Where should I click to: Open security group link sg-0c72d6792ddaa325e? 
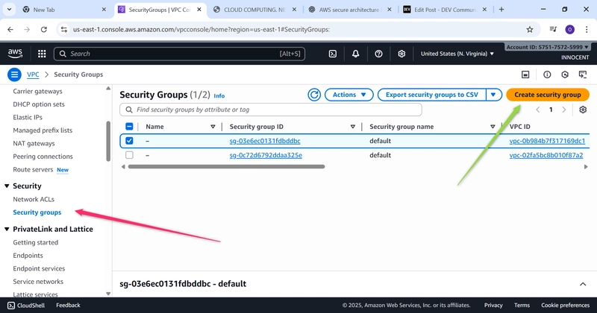266,155
